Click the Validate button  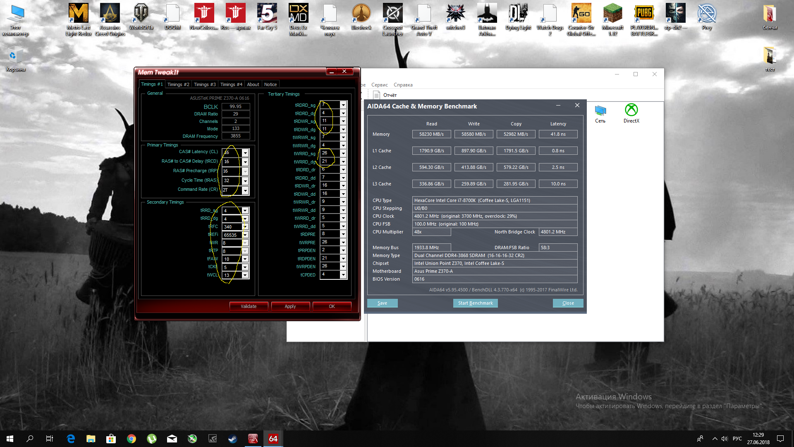(249, 306)
